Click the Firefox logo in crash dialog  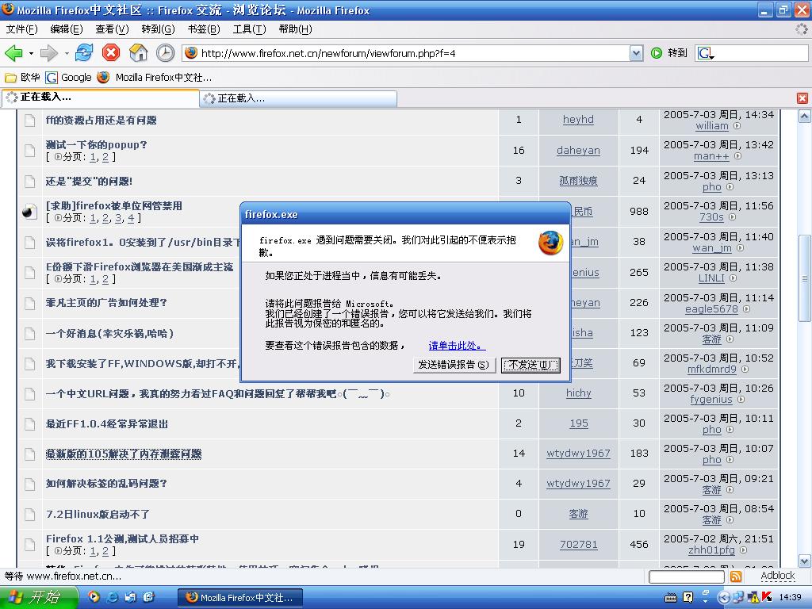550,243
